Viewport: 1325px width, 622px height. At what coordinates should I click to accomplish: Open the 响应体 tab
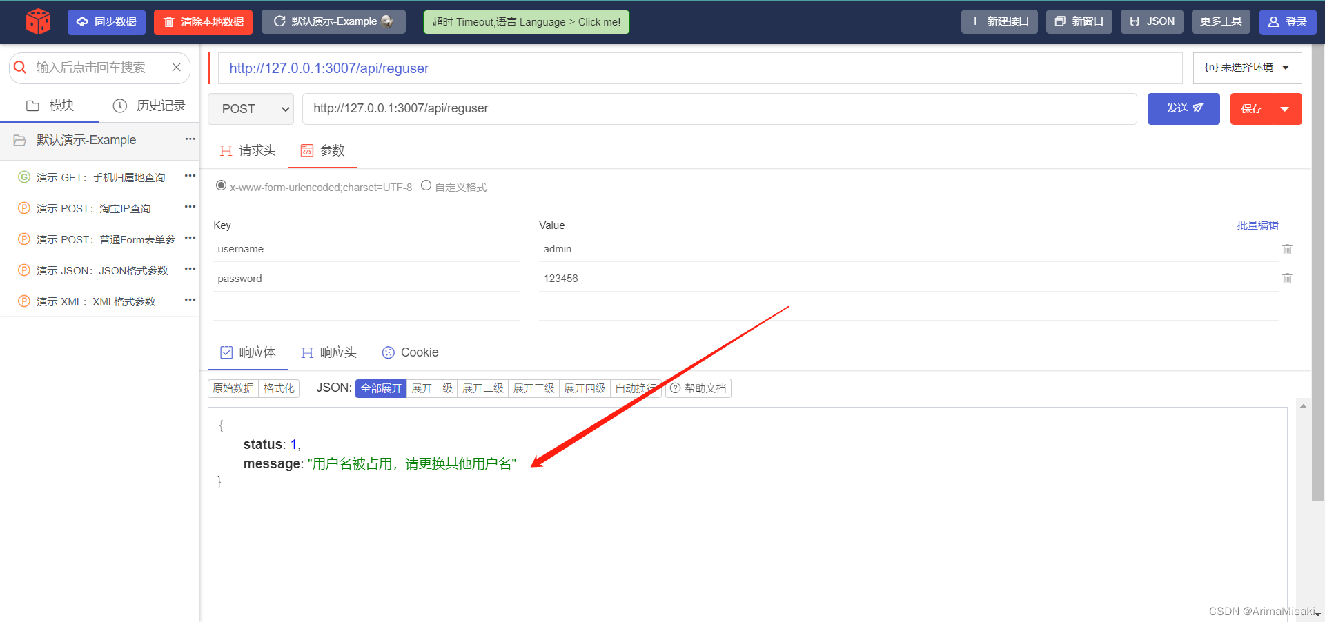click(248, 352)
